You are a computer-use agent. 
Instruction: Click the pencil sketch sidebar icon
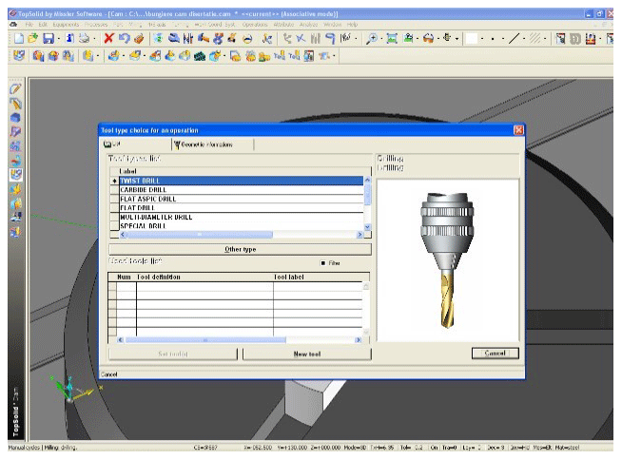click(x=14, y=87)
